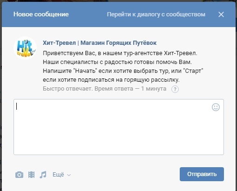Open Перейти к диалогу с сообществом link
Viewport: 237px width, 191px height.
point(156,14)
